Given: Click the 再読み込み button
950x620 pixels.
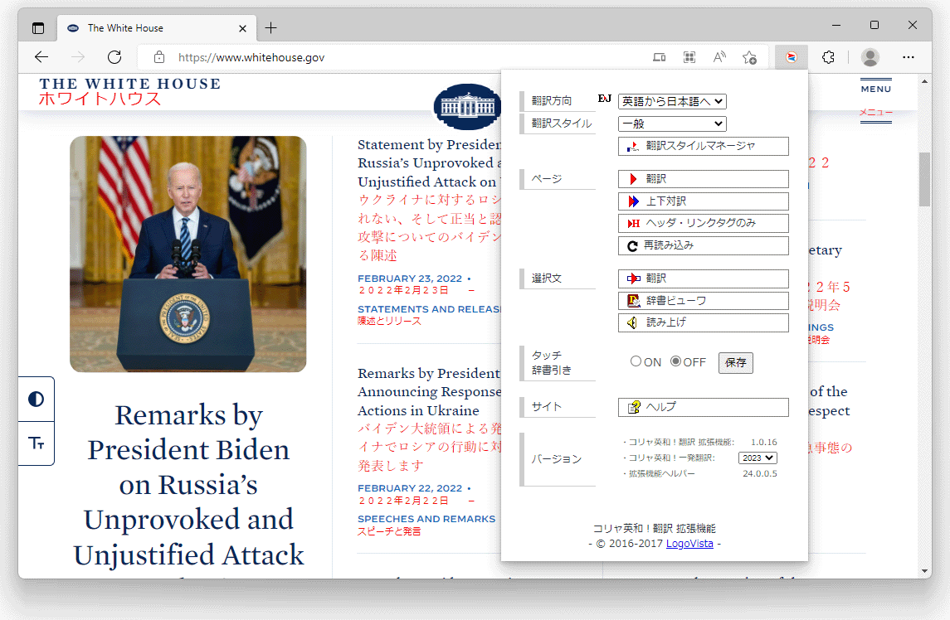Looking at the screenshot, I should click(x=704, y=245).
